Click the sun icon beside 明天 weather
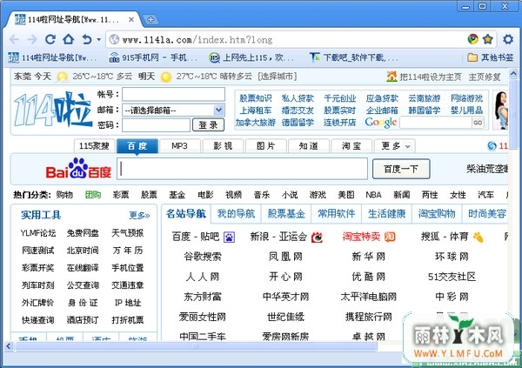The height and width of the screenshot is (368, 522). pyautogui.click(x=166, y=77)
